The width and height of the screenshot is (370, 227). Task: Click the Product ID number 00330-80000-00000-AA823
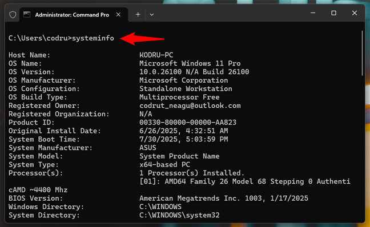coord(188,122)
